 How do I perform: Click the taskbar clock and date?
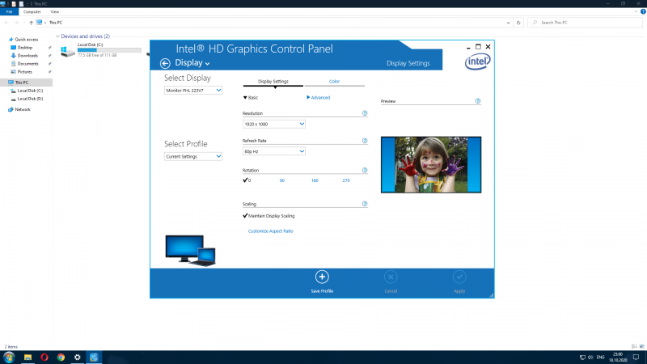coord(618,358)
